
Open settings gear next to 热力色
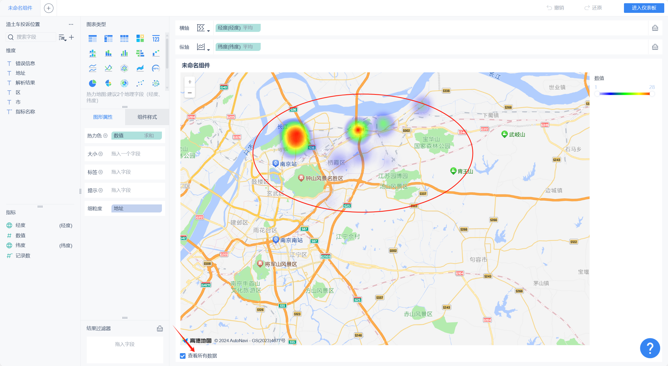click(x=106, y=136)
